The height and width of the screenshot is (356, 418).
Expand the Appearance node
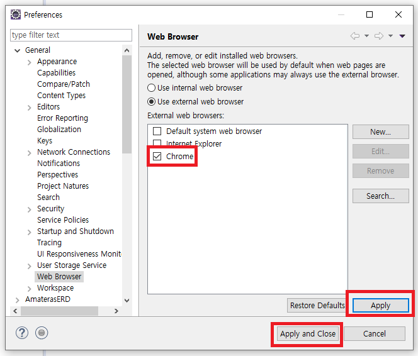click(x=30, y=62)
